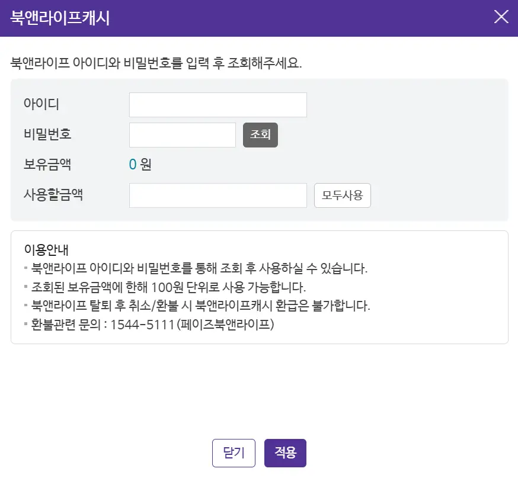Click the 아이디 label text
This screenshot has height=478, width=518.
pos(41,104)
